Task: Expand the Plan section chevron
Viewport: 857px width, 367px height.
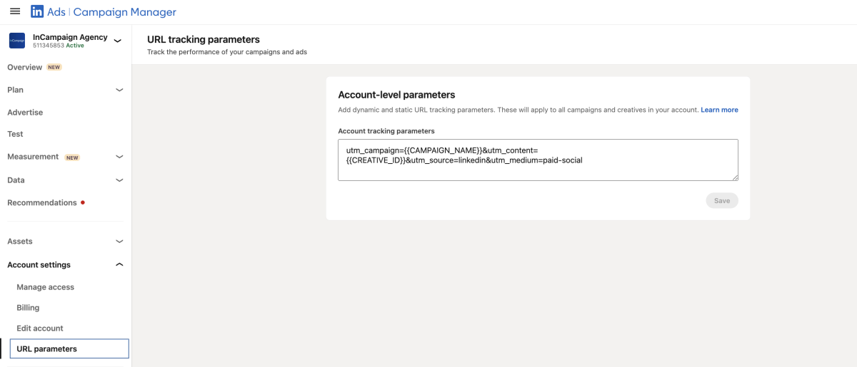Action: (x=119, y=90)
